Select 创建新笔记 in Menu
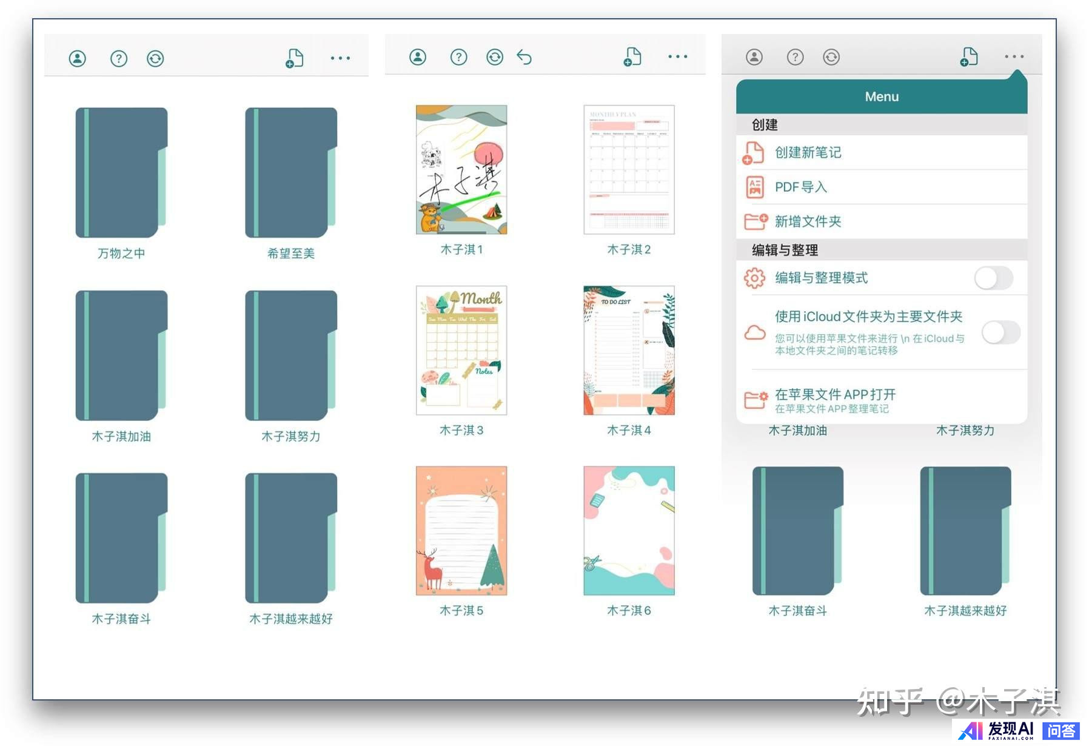The height and width of the screenshot is (746, 1089). (x=882, y=152)
